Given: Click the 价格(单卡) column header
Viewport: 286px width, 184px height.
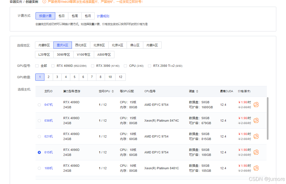Looking at the screenshot, I should pos(244,91).
